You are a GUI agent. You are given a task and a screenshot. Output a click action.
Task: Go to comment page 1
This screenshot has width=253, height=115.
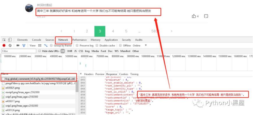pos(74,31)
